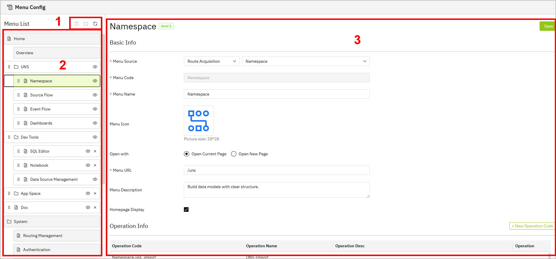The image size is (556, 259).
Task: Open the Route Acquisition dropdown
Action: click(211, 61)
